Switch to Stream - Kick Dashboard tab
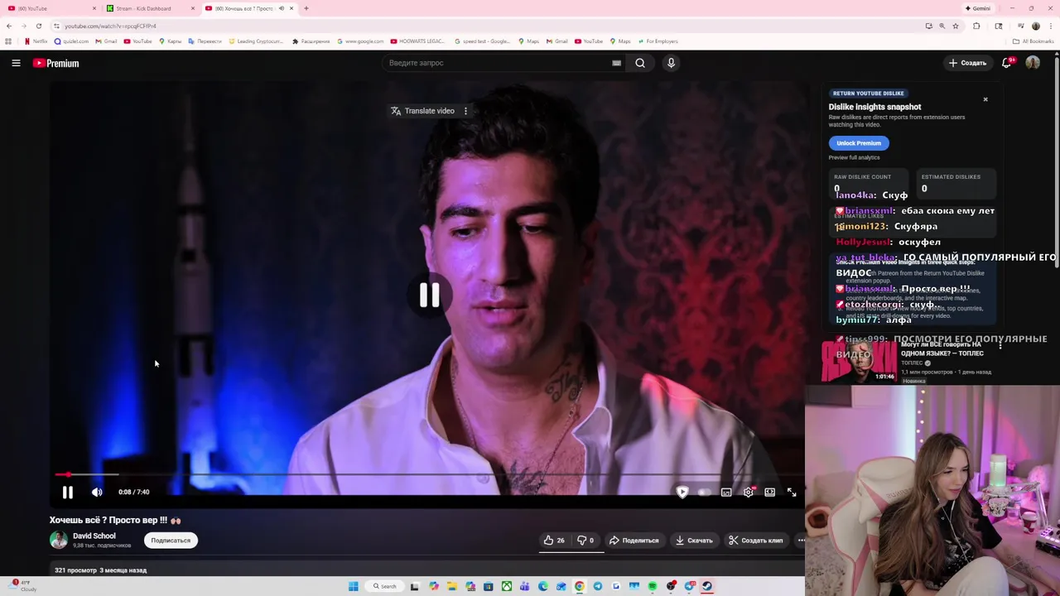 149,8
